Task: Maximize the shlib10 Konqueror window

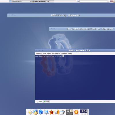Action: pyautogui.click(x=54, y=29)
